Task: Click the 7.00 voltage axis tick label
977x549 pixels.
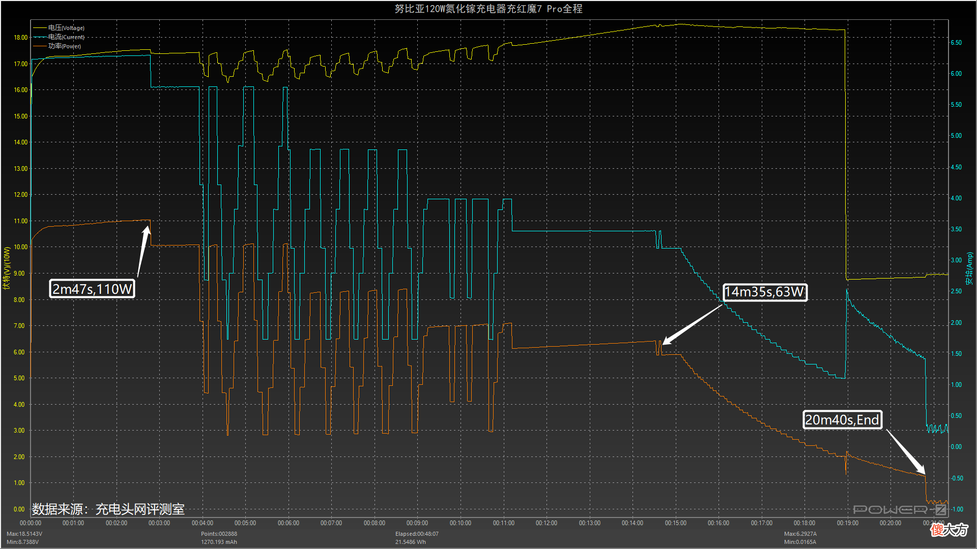Action: click(x=19, y=326)
